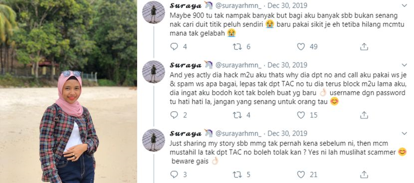The width and height of the screenshot is (414, 183).
Task: Like the m2u hack tweet with 15 likes
Action: click(x=301, y=115)
